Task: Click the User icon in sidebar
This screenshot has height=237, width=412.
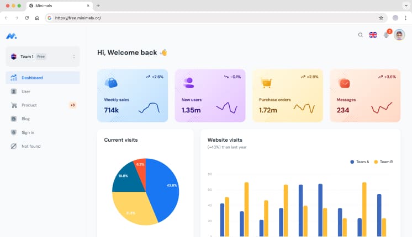Action: (14, 91)
